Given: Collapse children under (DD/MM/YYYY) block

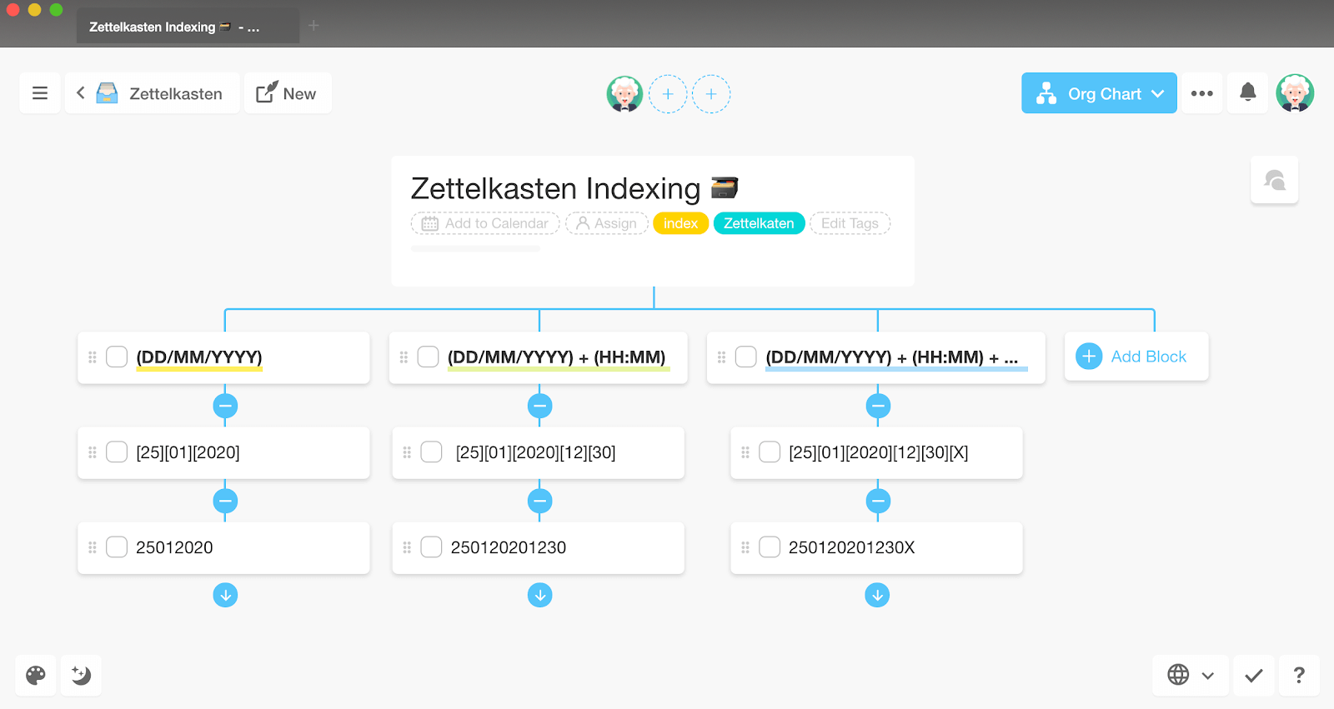Looking at the screenshot, I should pyautogui.click(x=225, y=406).
